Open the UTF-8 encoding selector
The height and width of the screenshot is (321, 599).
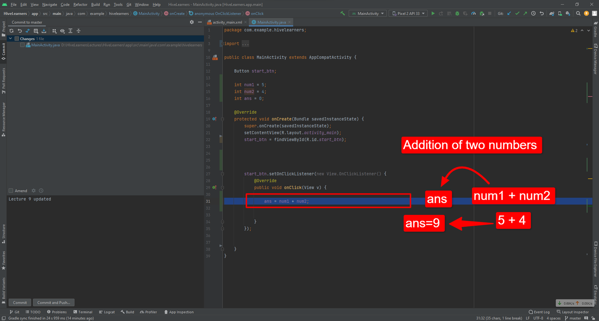click(538, 318)
